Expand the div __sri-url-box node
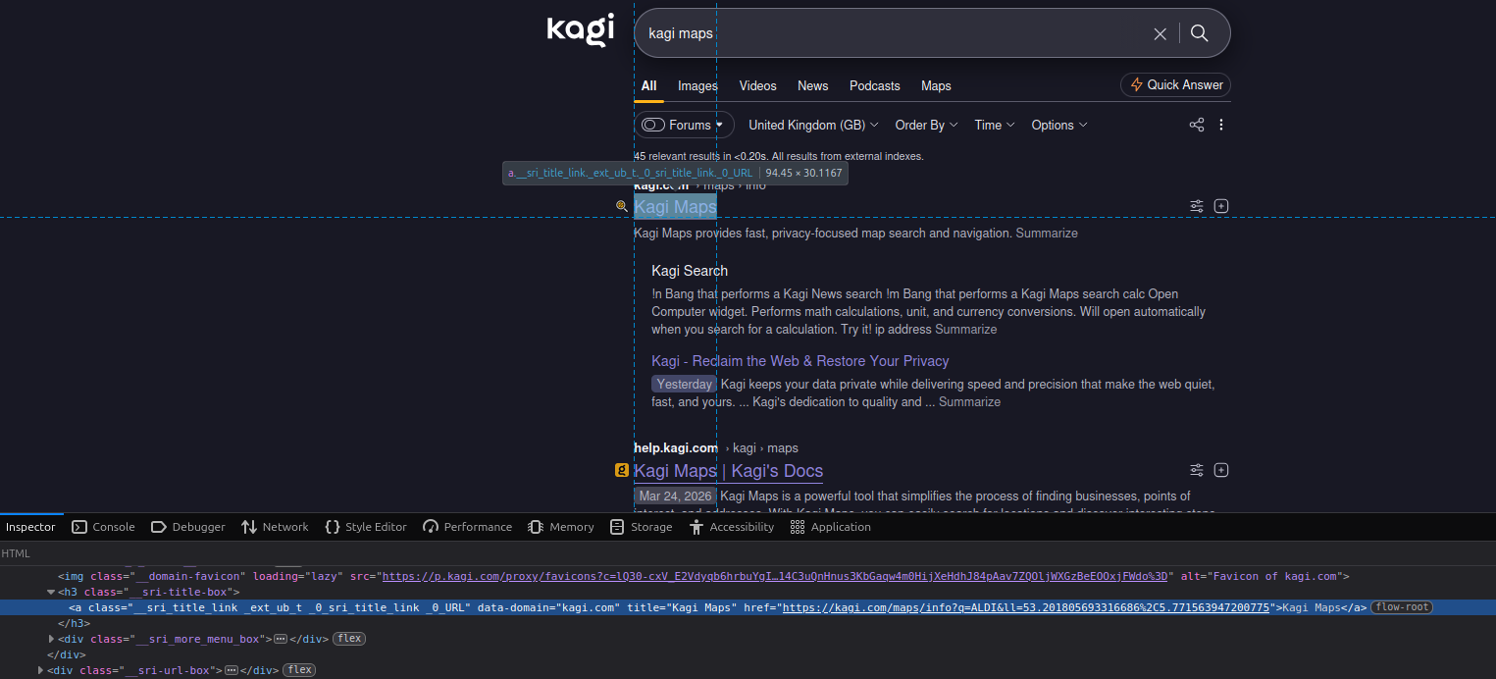The image size is (1496, 679). click(x=41, y=670)
